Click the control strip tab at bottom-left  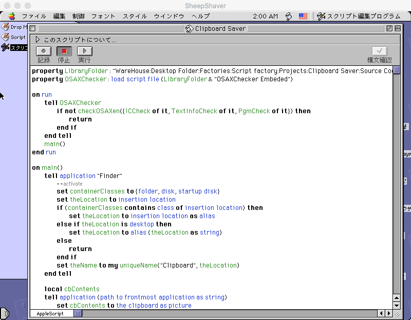[x=5, y=313]
